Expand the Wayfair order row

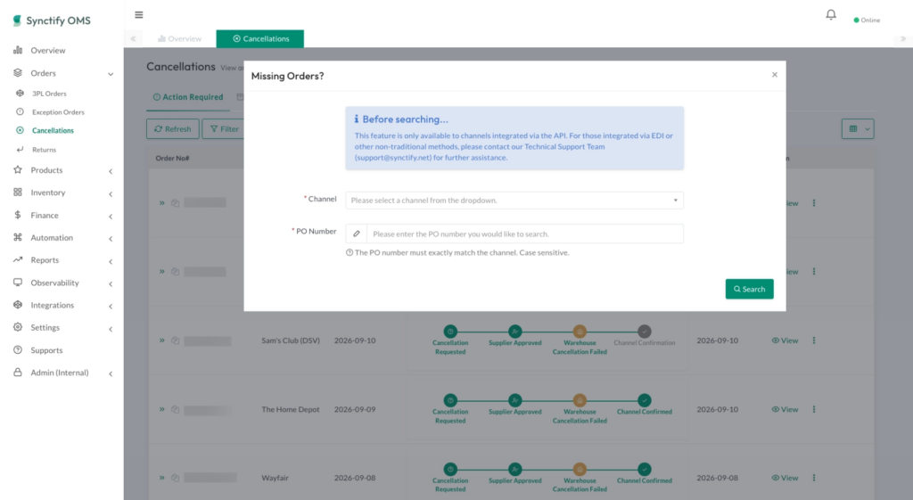pos(162,478)
